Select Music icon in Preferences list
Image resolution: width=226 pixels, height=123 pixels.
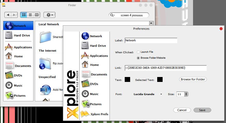(85, 94)
